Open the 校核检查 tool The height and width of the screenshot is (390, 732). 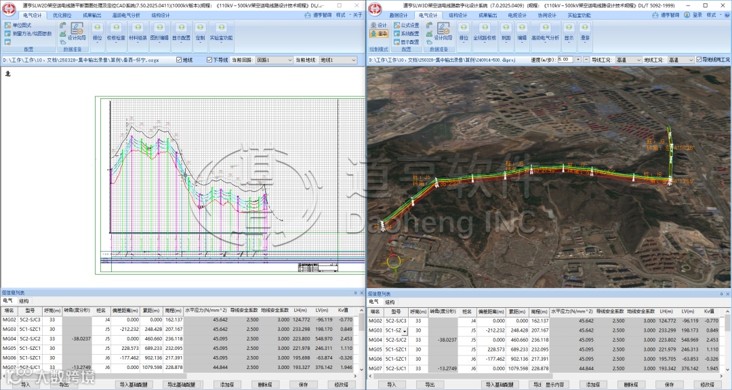pyautogui.click(x=116, y=32)
